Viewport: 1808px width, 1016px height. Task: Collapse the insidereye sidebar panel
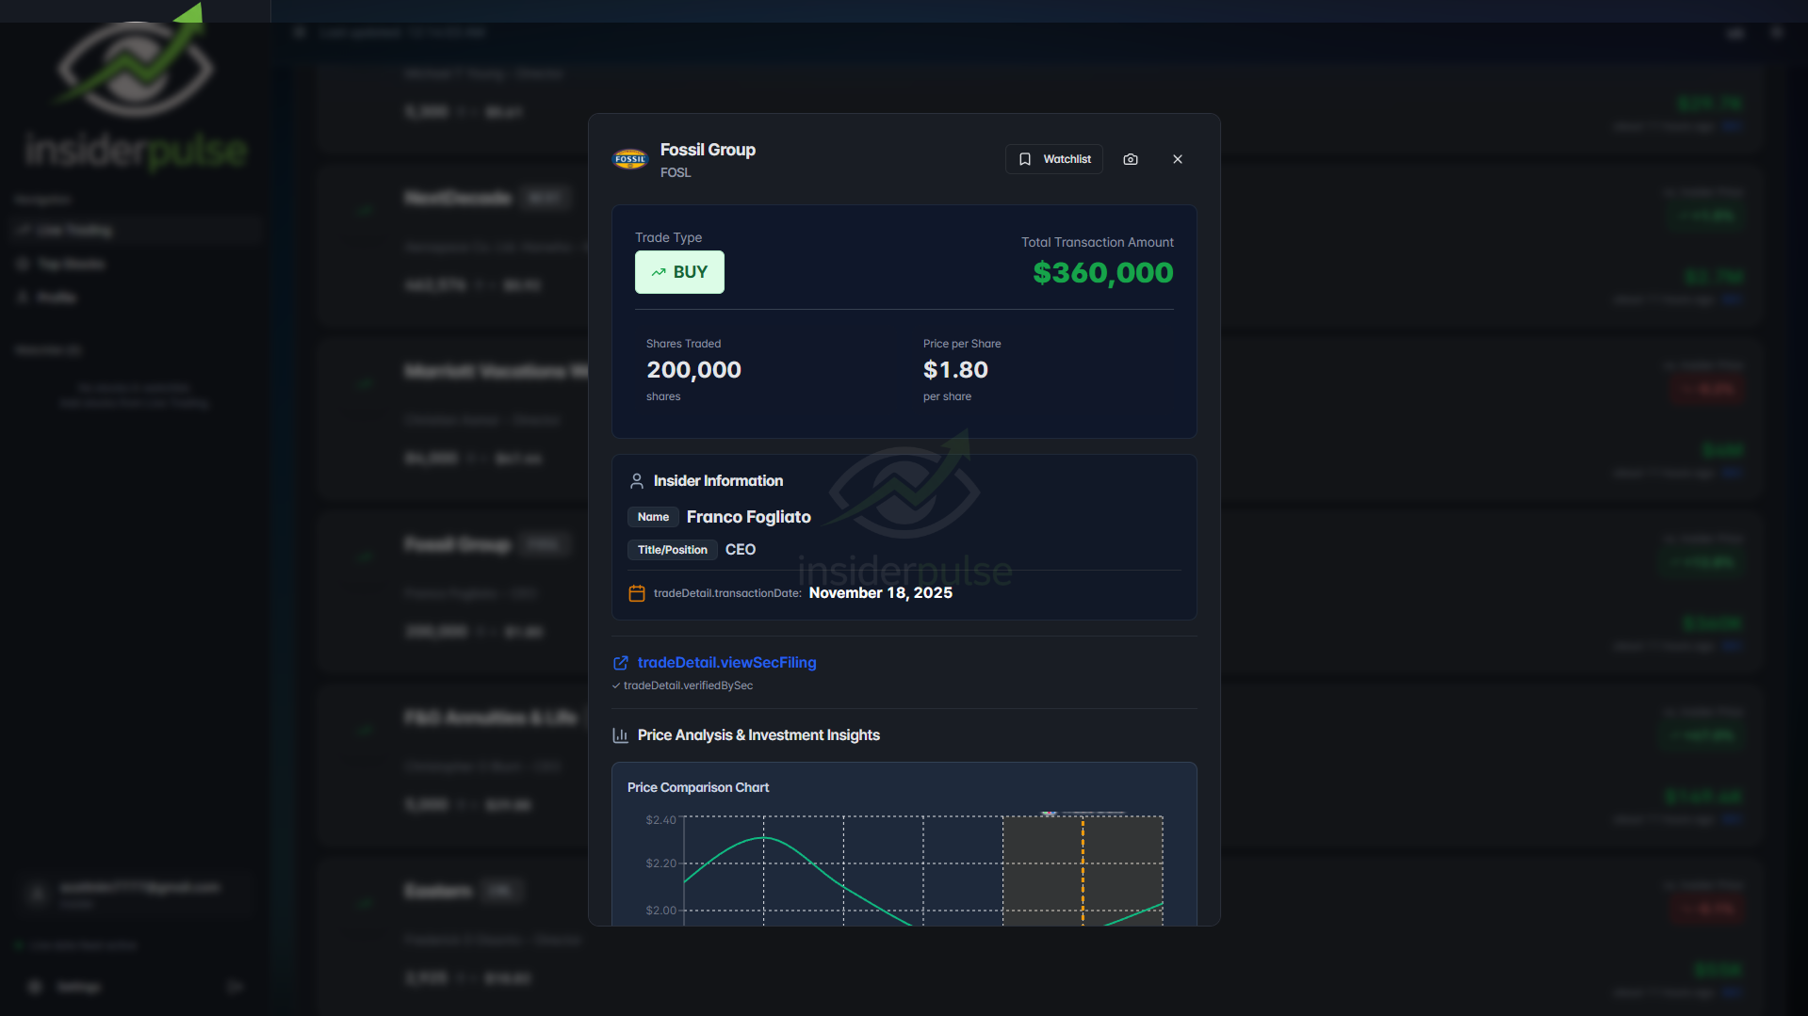(299, 31)
